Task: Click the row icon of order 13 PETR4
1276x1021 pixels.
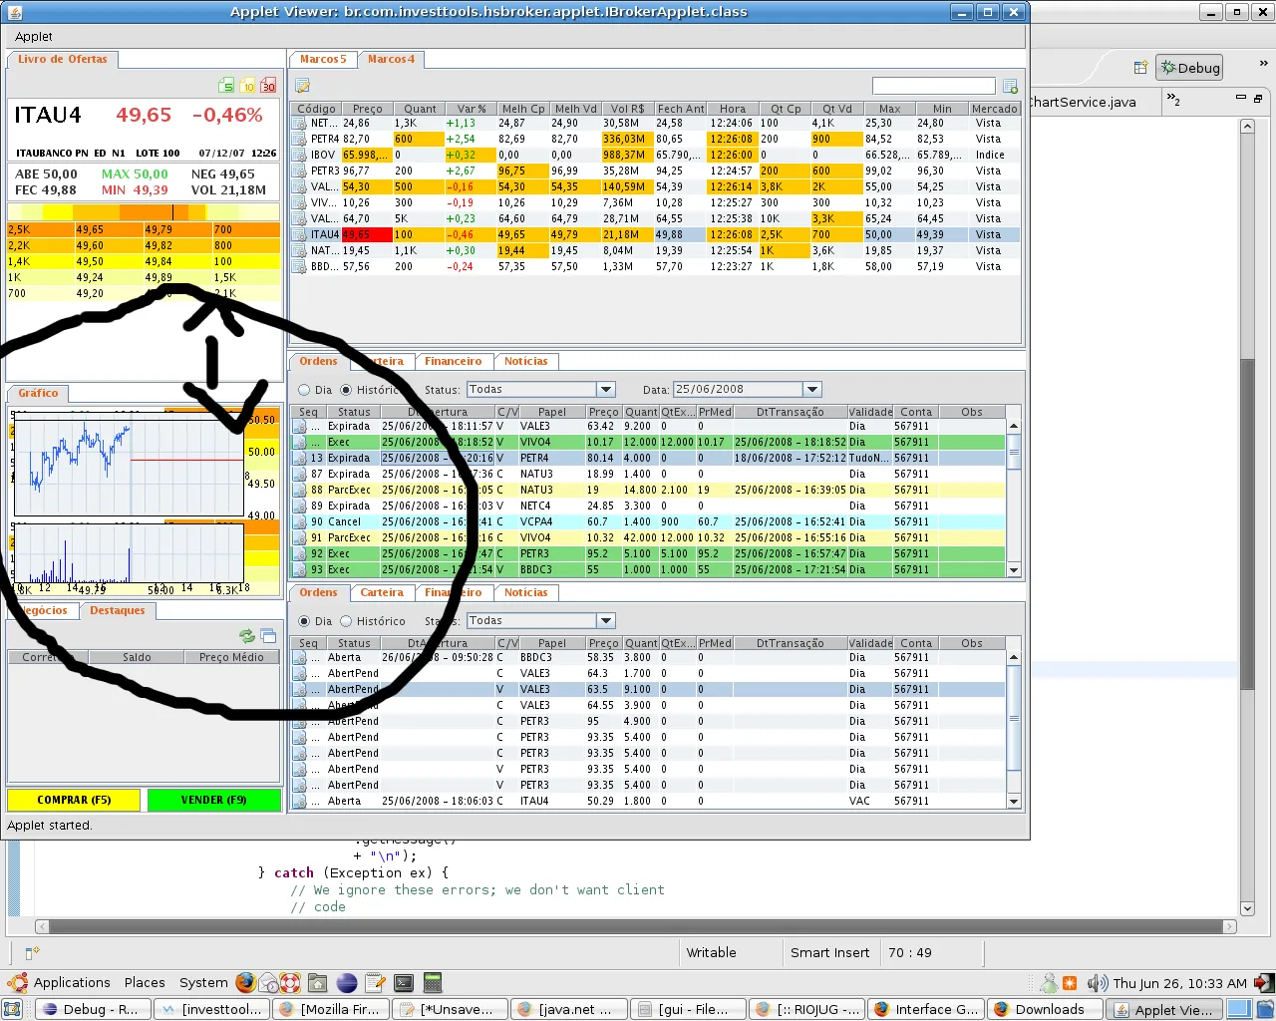Action: 299,458
